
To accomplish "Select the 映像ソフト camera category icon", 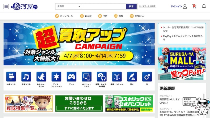I will coord(11,77).
